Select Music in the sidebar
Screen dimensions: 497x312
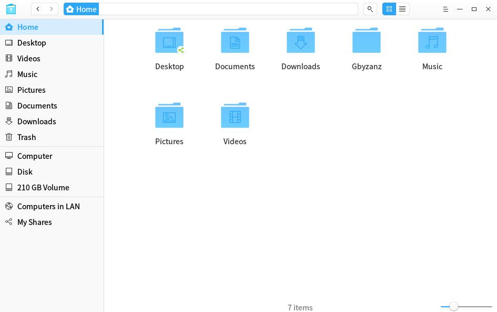click(52, 74)
